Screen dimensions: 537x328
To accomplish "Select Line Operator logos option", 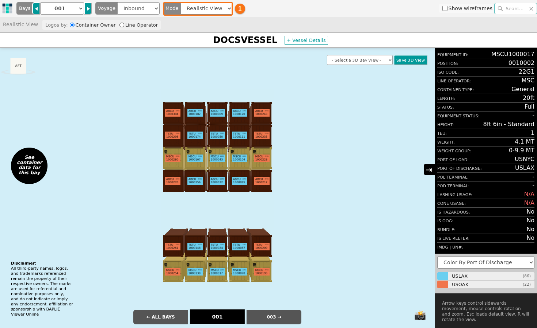I will click(122, 25).
